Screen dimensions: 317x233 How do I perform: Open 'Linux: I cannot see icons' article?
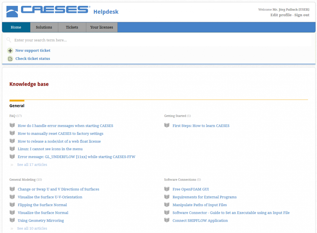pyautogui.click(x=50, y=149)
